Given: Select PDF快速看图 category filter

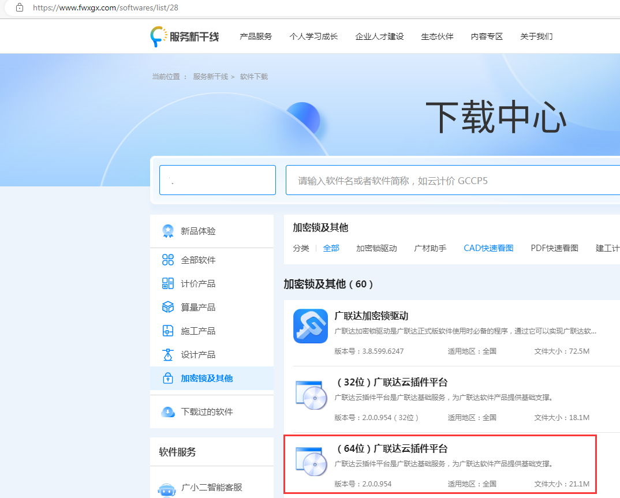Looking at the screenshot, I should click(x=554, y=248).
